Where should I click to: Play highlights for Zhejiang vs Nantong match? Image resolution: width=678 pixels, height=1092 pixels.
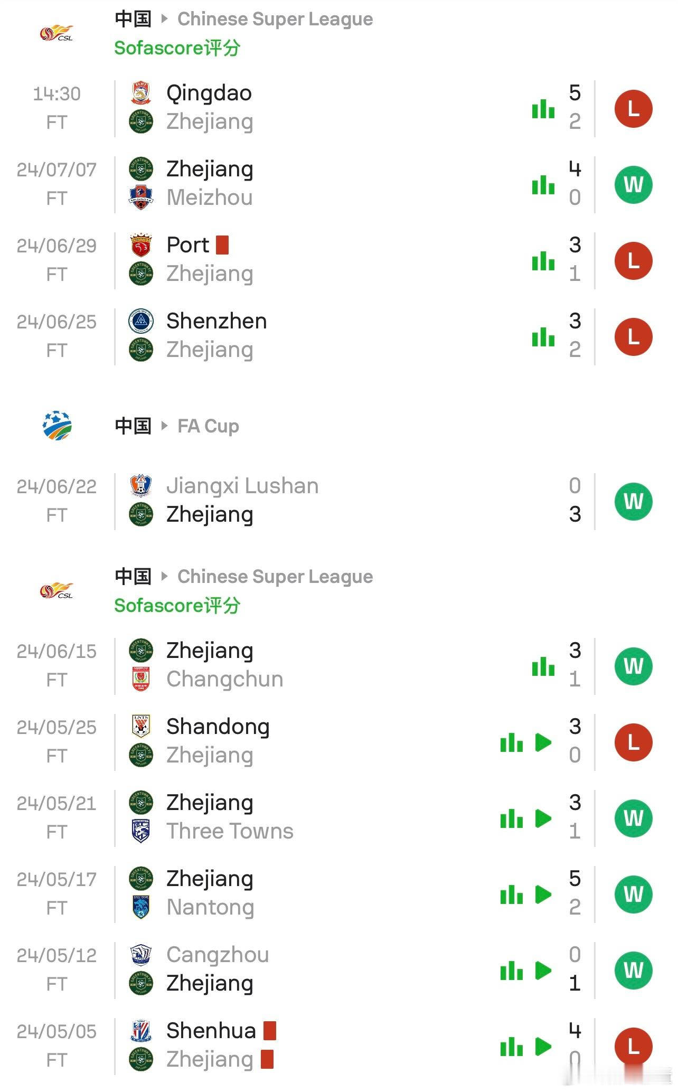(x=543, y=895)
